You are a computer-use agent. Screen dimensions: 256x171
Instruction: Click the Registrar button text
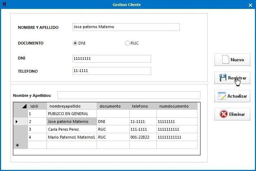(237, 78)
